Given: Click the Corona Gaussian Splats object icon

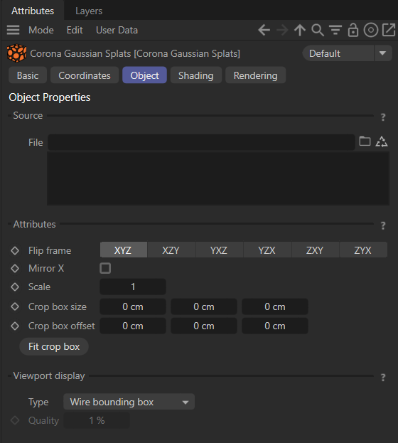Looking at the screenshot, I should 16,53.
